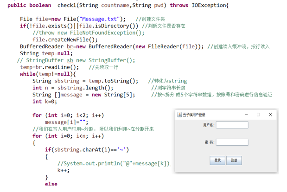Click the 五子棋用户登录 window title text
287x192 pixels.
(194, 115)
